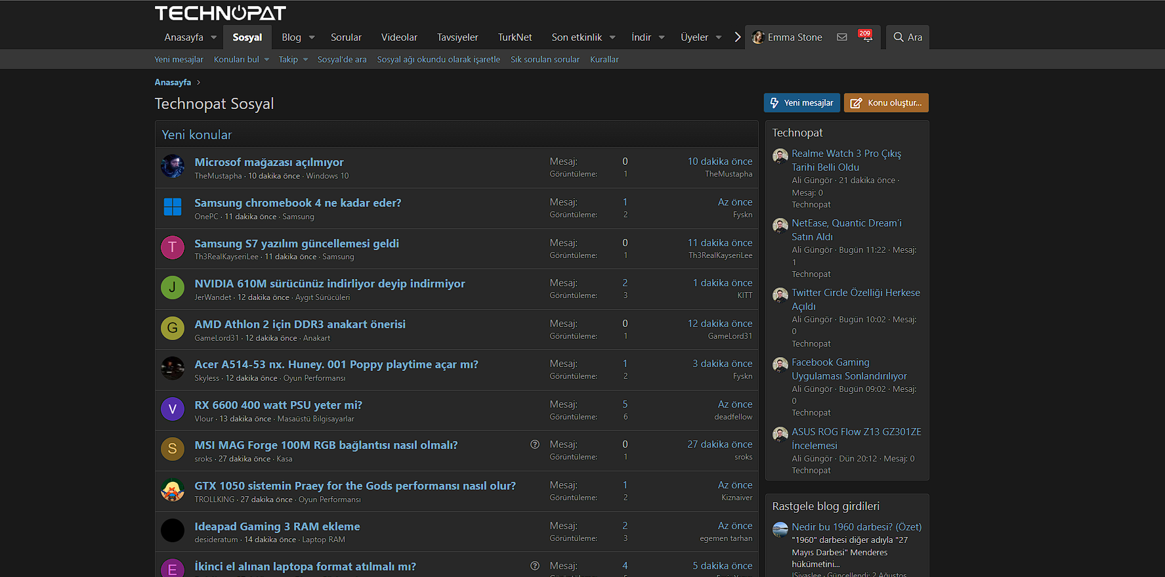The height and width of the screenshot is (577, 1165).
Task: Click the blog author avatar beside Nedir bu 1960 darbesi
Action: pyautogui.click(x=780, y=529)
